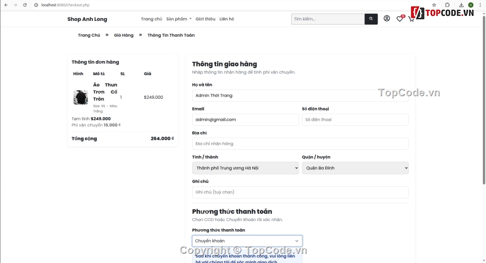The height and width of the screenshot is (263, 486).
Task: Reload the page with the refresh icon
Action: (25, 5)
